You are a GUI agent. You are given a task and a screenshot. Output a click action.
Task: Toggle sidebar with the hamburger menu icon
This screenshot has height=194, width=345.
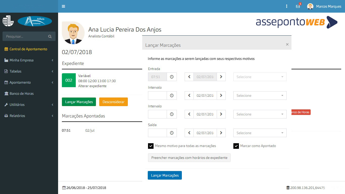(63, 6)
